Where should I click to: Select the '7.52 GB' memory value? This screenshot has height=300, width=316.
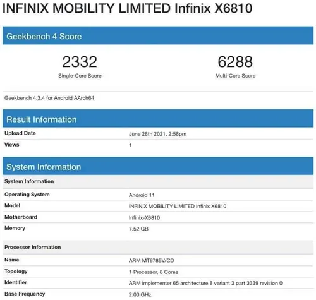tap(138, 229)
